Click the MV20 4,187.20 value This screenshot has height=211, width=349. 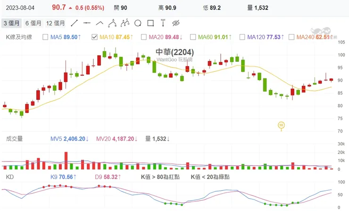[116, 139]
